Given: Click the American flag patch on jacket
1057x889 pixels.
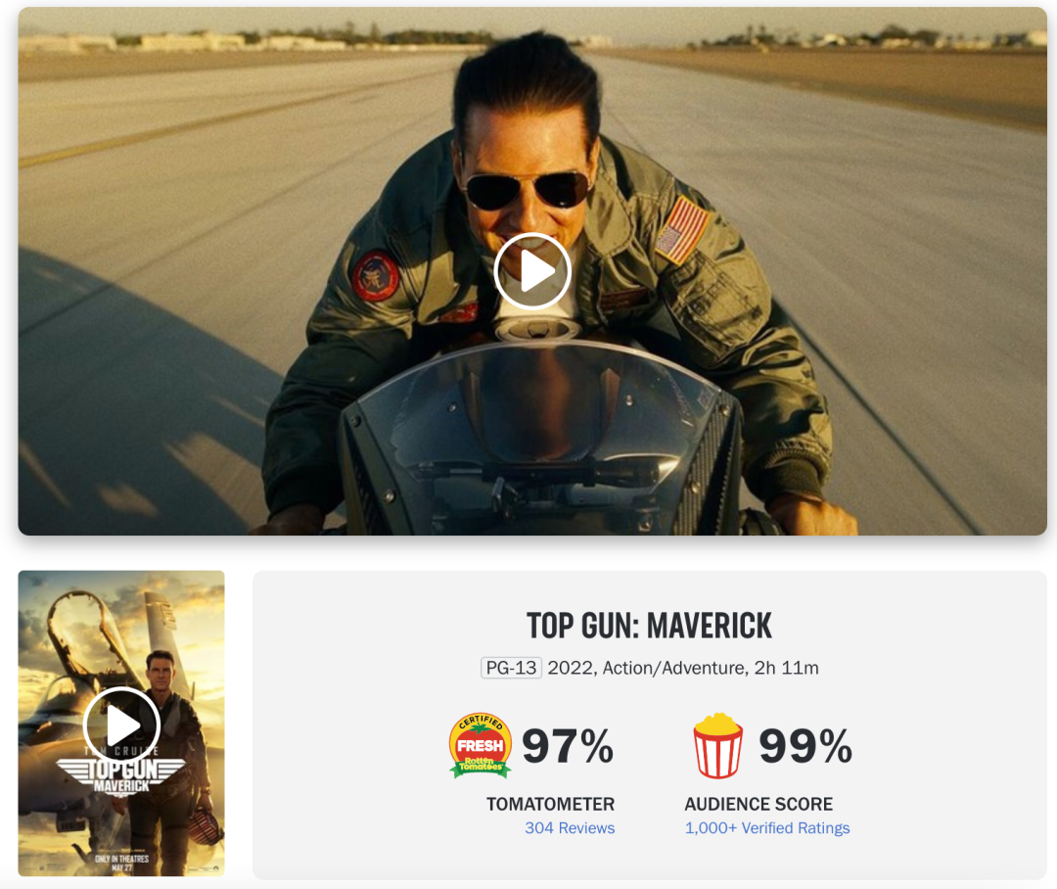Looking at the screenshot, I should [682, 231].
